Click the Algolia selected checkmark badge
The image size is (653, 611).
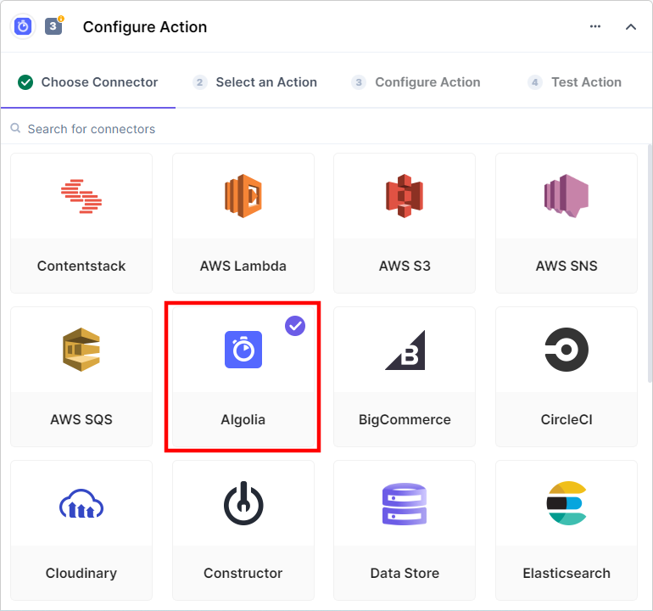(x=295, y=326)
